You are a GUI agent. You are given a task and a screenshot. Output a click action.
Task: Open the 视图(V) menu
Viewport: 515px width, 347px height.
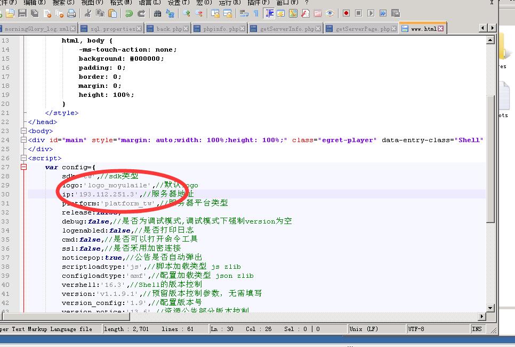92,2
